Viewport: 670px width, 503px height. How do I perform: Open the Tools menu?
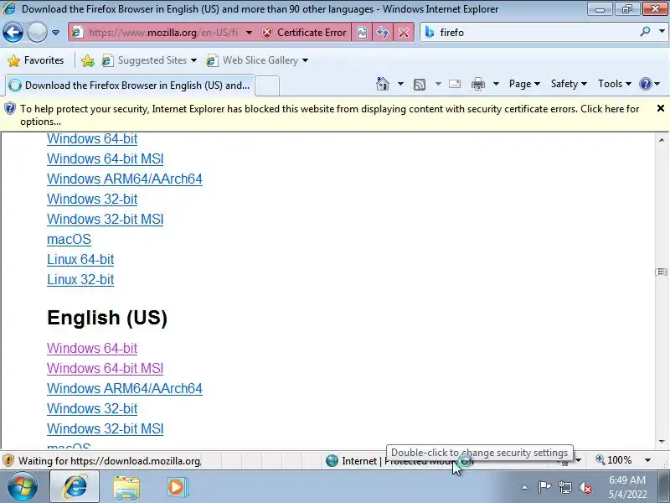615,84
